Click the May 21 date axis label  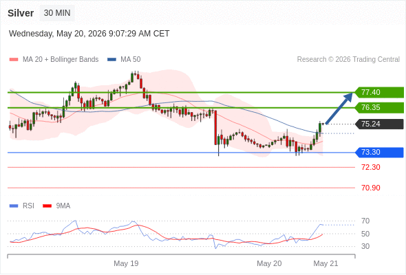tap(325, 263)
